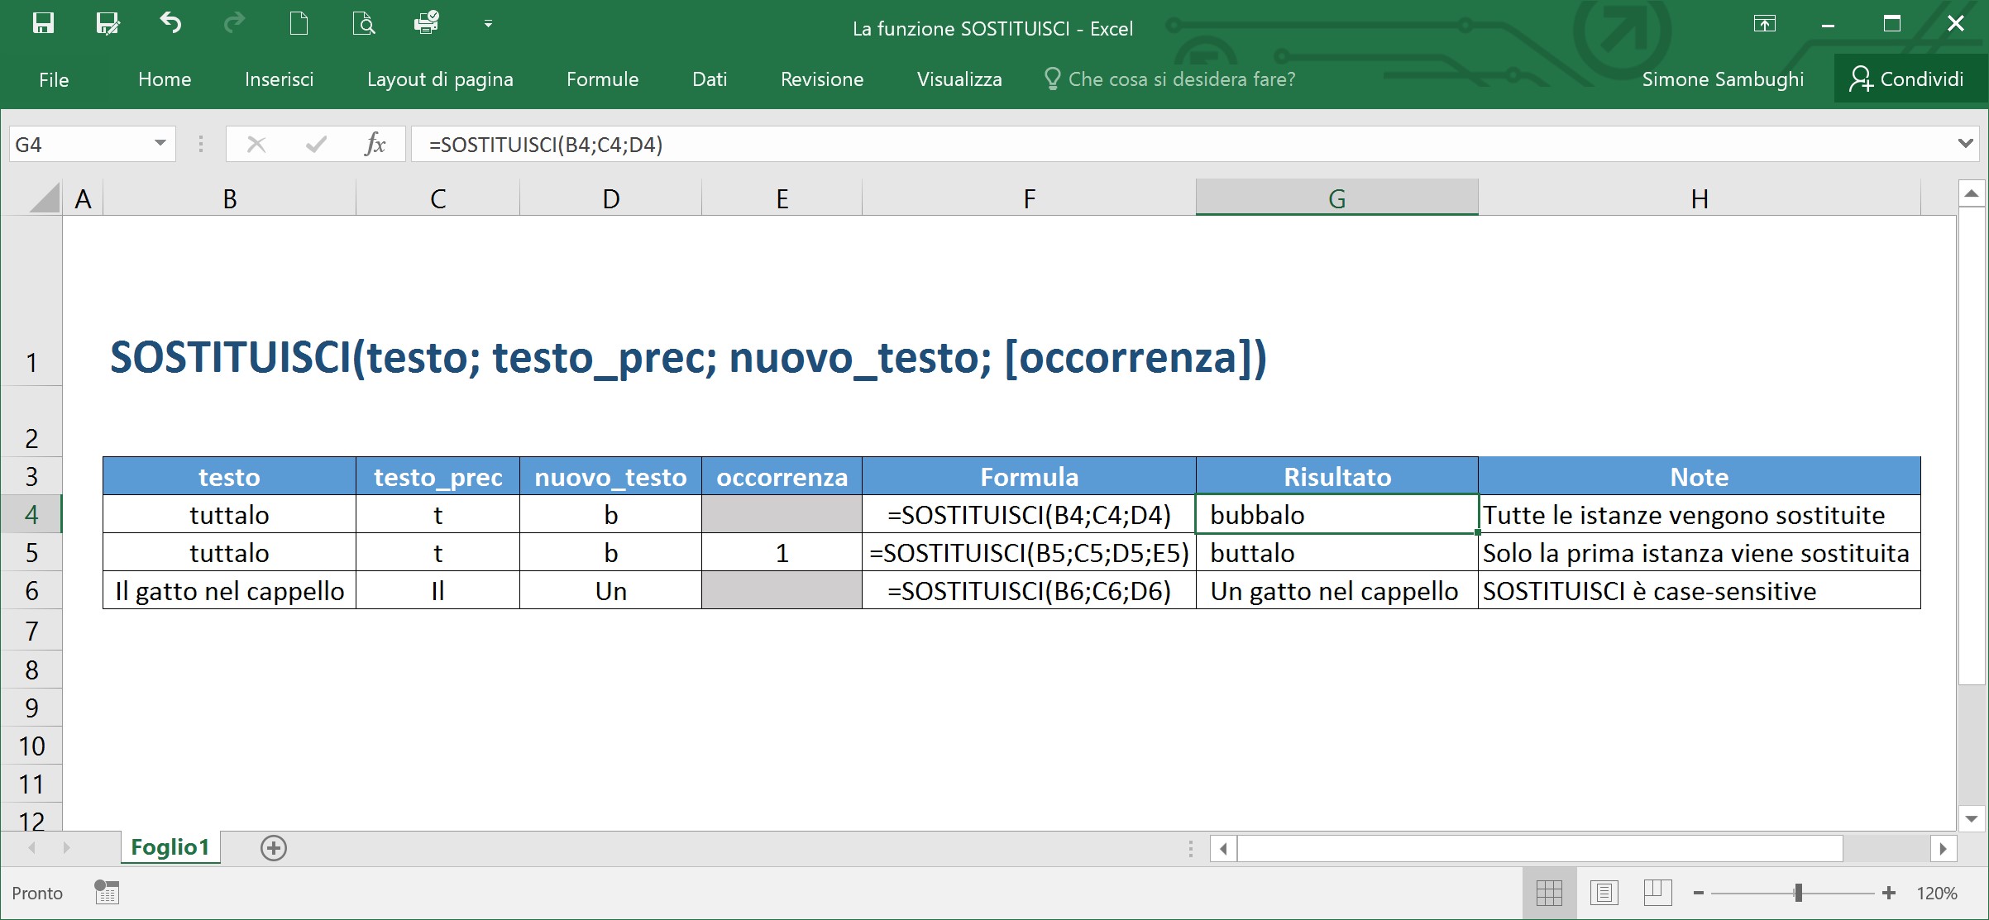Switch to the Dati tab
Viewport: 1989px width, 920px height.
pos(710,79)
